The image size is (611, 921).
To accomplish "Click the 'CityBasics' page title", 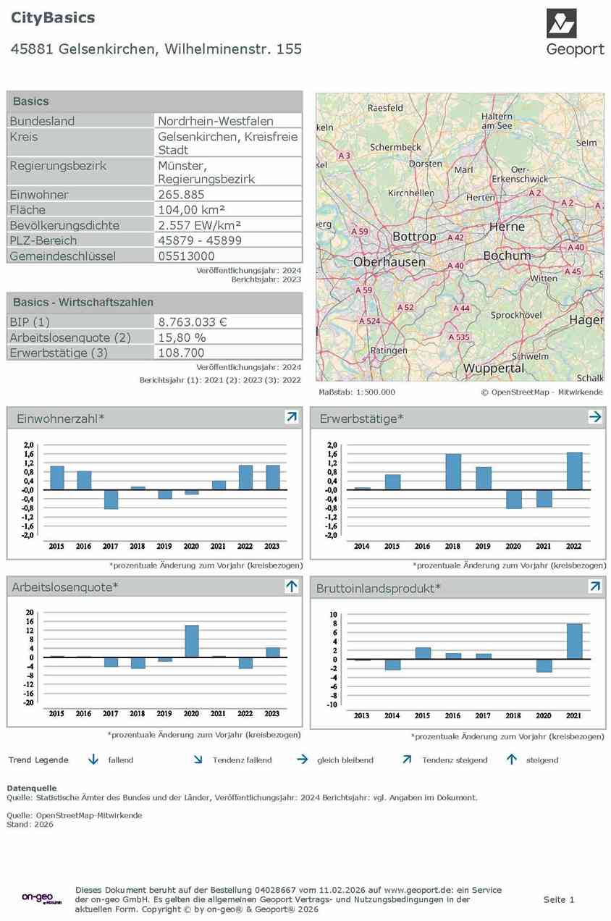I will point(53,17).
